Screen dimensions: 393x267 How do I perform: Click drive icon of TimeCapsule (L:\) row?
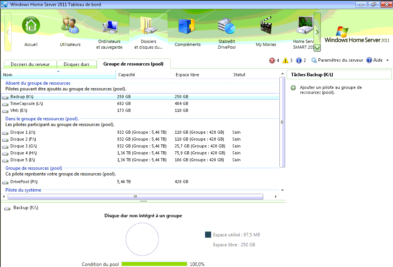5,104
